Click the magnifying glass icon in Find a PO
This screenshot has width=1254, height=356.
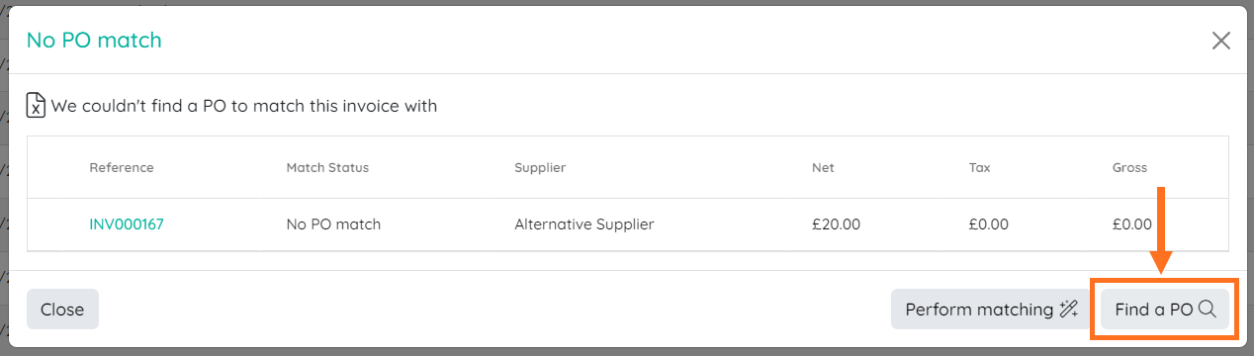pyautogui.click(x=1207, y=310)
